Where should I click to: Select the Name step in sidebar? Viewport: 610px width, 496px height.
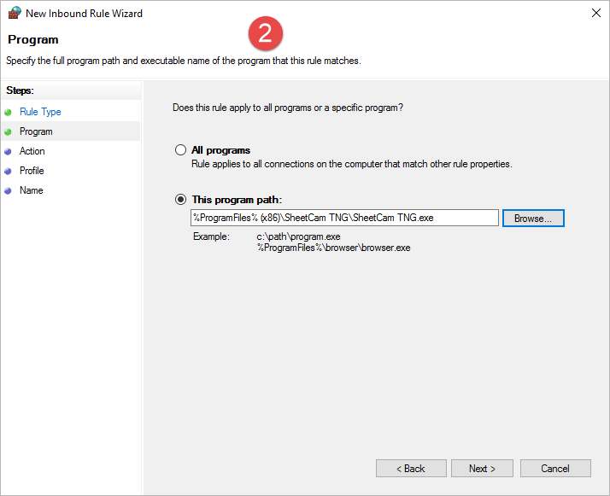[x=31, y=190]
